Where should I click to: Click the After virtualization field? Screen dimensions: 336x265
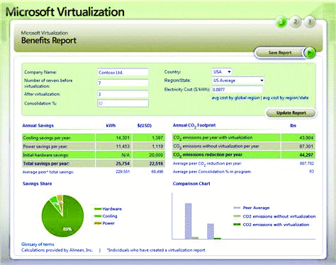[x=123, y=94]
